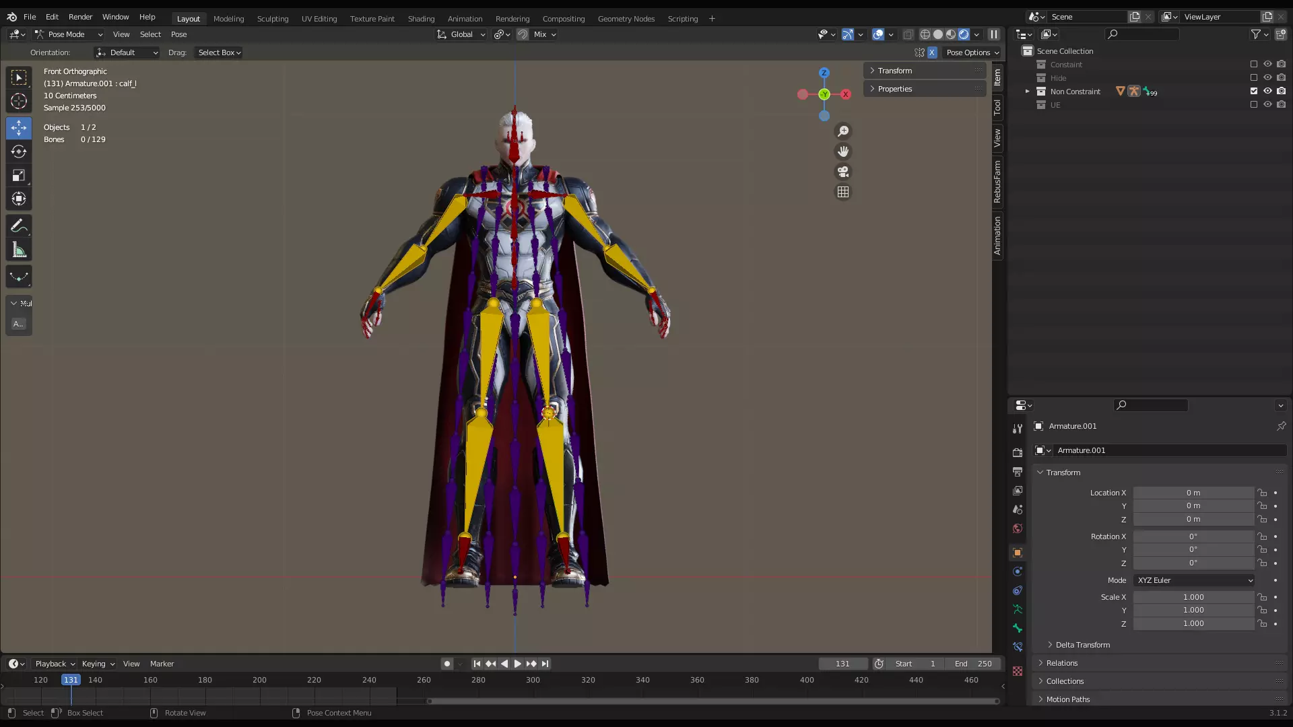Screen dimensions: 1293x727
Task: Open the Render menu
Action: coord(80,17)
